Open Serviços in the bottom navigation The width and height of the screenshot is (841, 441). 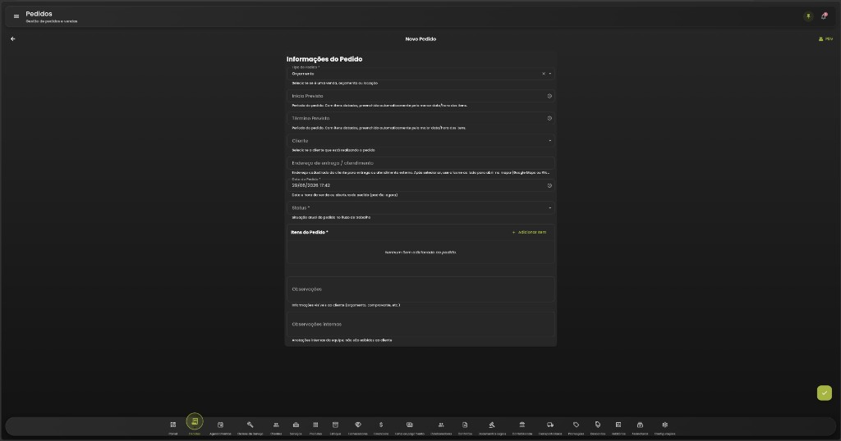click(296, 428)
